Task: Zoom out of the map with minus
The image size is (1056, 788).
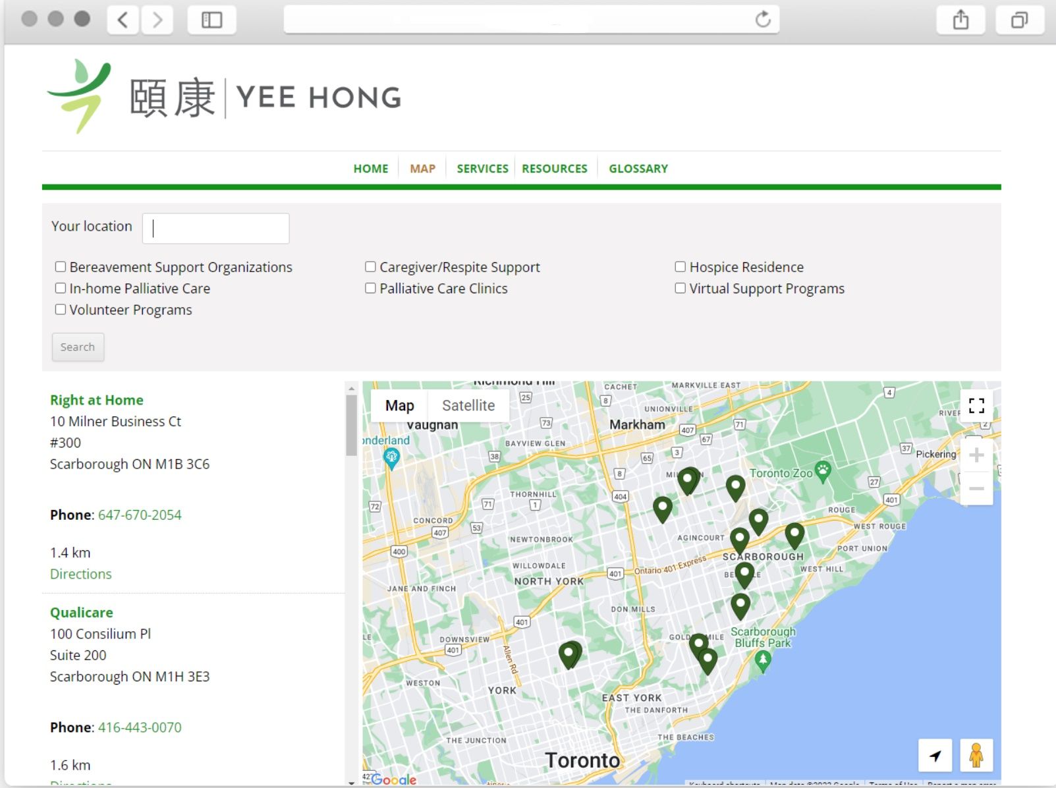Action: pyautogui.click(x=976, y=489)
